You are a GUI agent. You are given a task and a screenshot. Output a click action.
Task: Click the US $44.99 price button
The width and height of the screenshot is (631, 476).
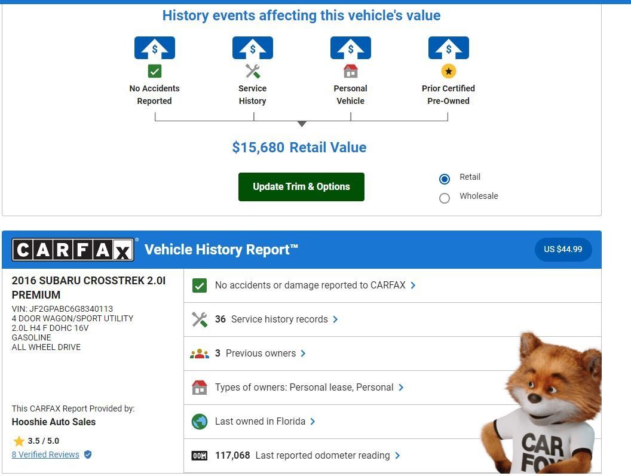click(x=563, y=250)
